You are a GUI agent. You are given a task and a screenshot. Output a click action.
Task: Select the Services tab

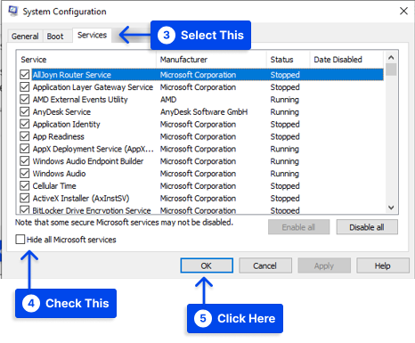[x=92, y=35]
